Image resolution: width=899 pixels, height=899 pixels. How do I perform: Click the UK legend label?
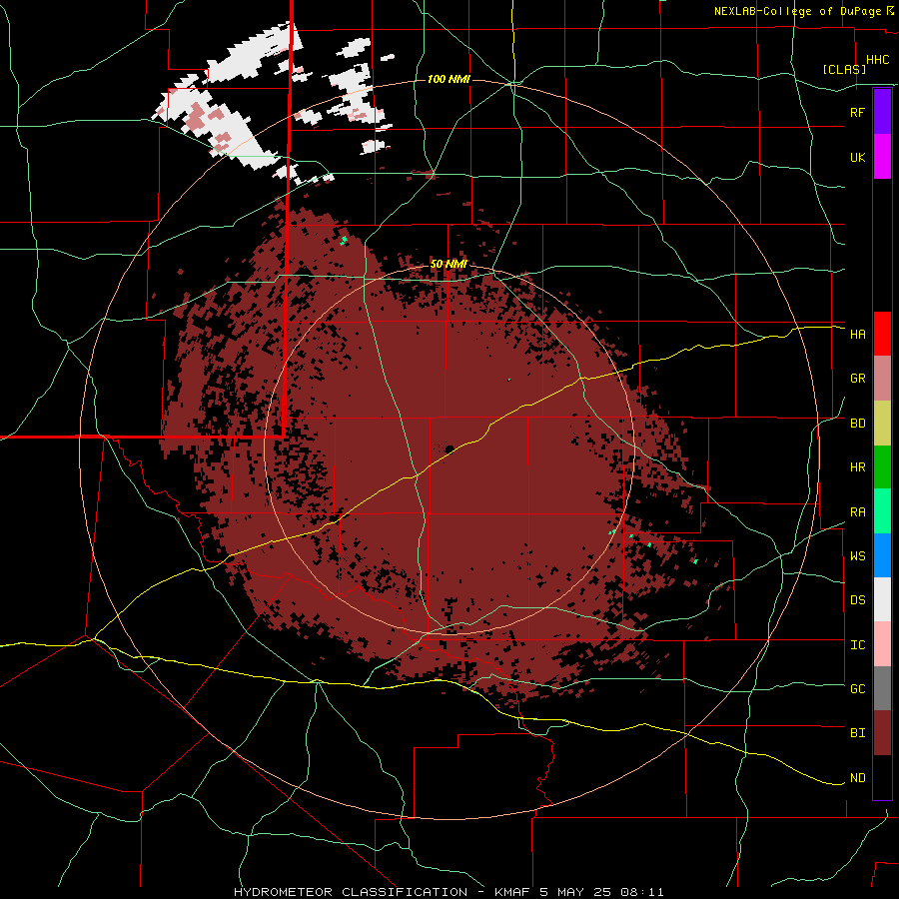[857, 157]
